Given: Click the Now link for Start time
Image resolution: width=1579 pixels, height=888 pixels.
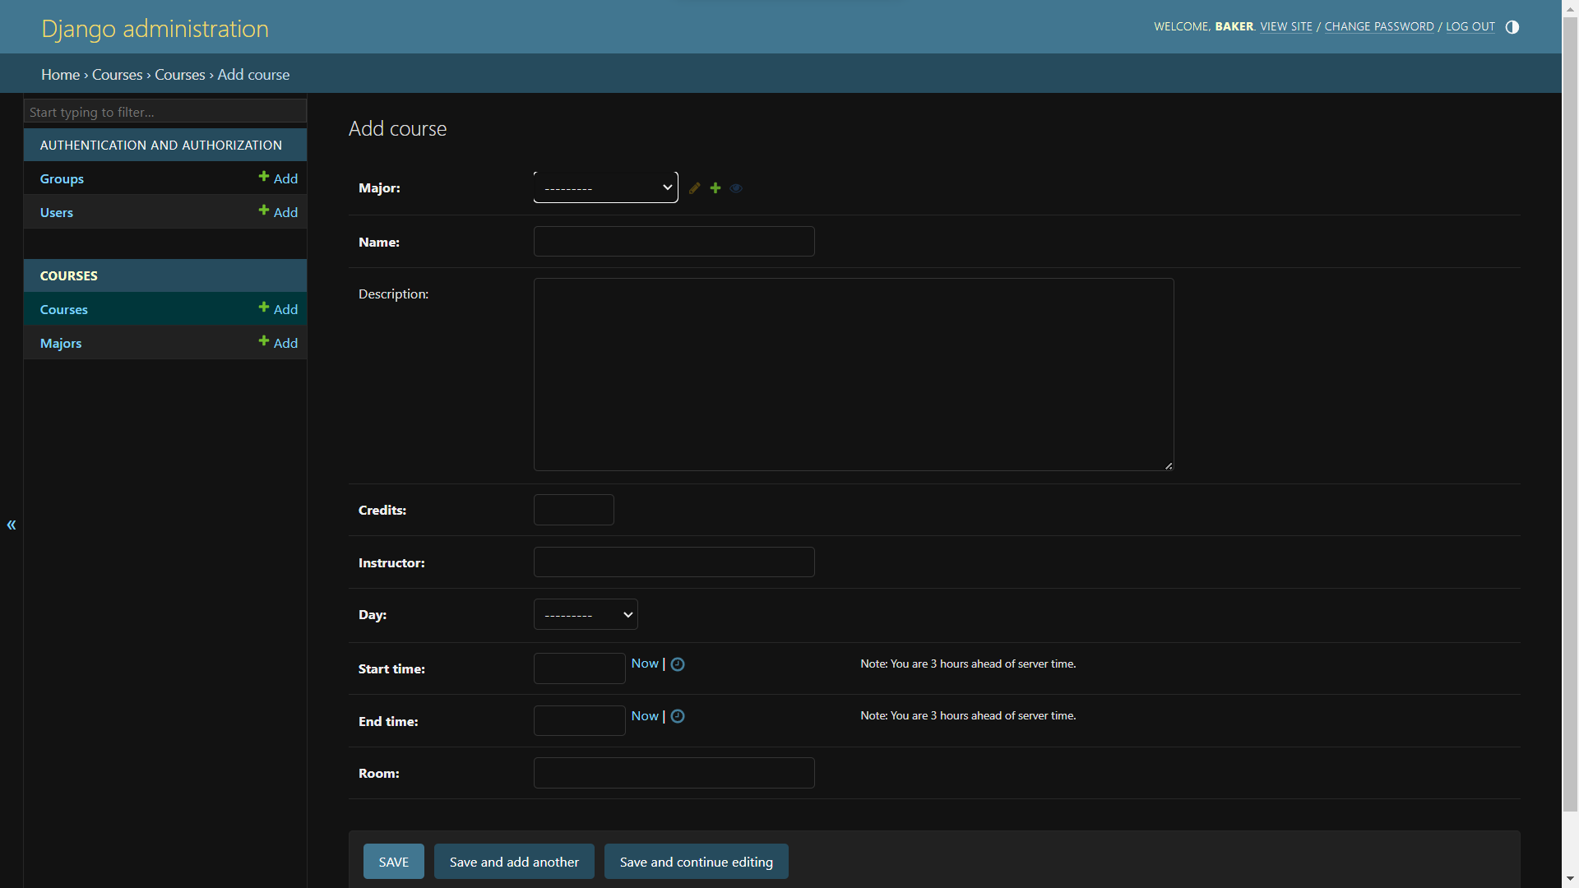Looking at the screenshot, I should [x=645, y=664].
